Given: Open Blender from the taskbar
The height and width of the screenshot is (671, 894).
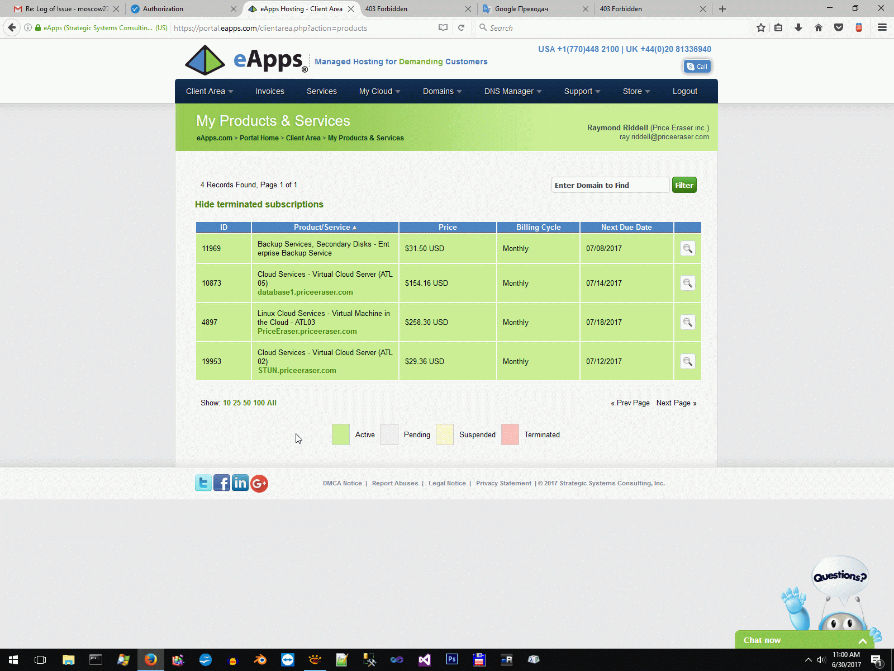Looking at the screenshot, I should (260, 660).
